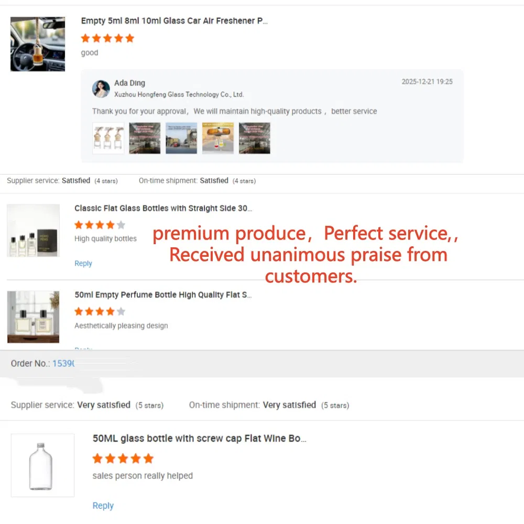Reply to the "High quality bottles" review
This screenshot has height=524, width=524.
click(83, 264)
